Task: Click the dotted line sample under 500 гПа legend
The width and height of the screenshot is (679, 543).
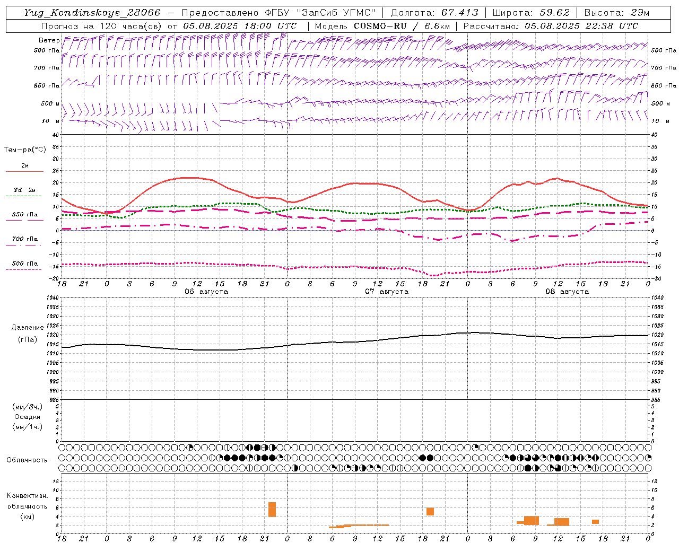Action: point(23,269)
